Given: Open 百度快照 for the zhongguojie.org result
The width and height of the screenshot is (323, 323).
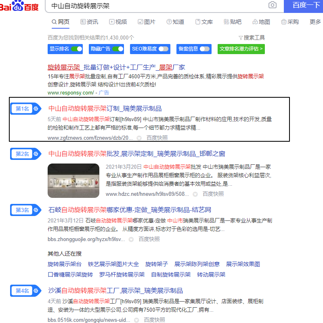Looking at the screenshot, I should pos(149,239).
